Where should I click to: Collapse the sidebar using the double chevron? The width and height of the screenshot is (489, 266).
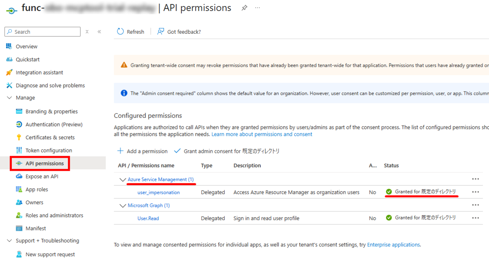99,32
